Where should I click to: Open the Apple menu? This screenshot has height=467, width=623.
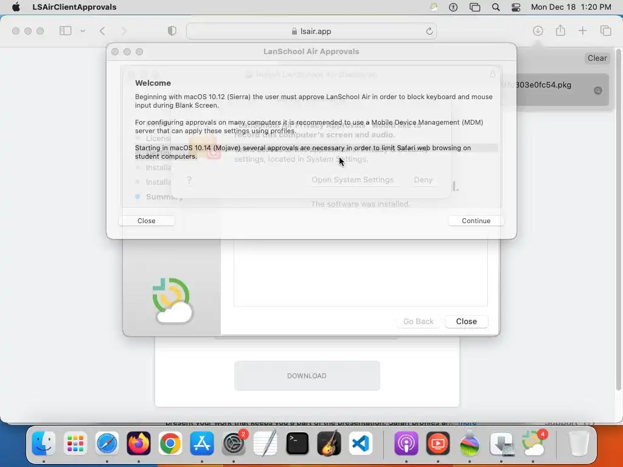click(x=16, y=7)
